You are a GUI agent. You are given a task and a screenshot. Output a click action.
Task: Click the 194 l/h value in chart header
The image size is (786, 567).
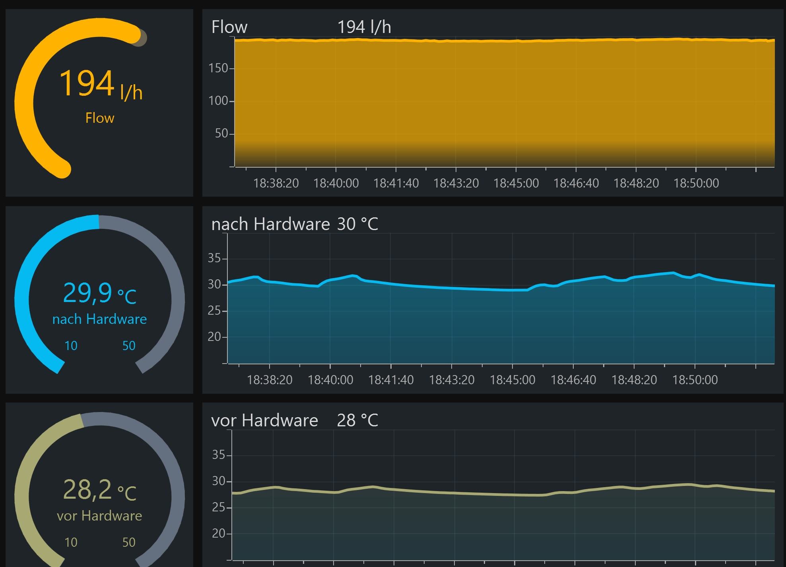click(364, 27)
